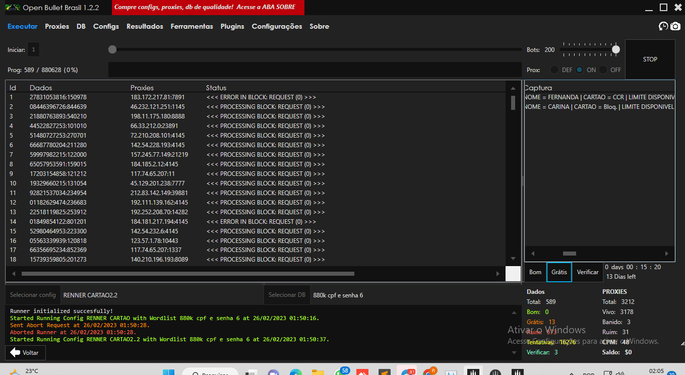
Task: Click the 'Prog: 589 / 880628 (0%)' progress text
Action: point(43,70)
